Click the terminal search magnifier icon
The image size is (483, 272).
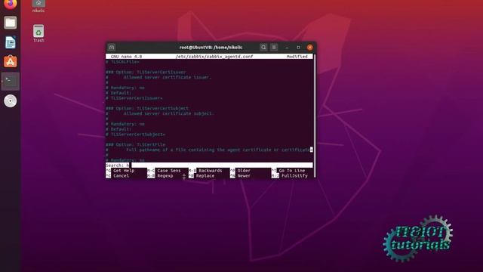coord(263,48)
